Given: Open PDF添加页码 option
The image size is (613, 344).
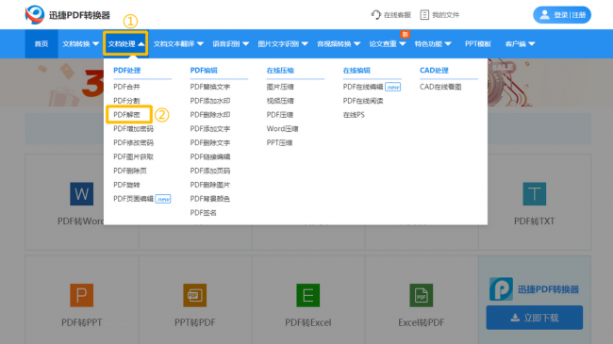Looking at the screenshot, I should 210,171.
